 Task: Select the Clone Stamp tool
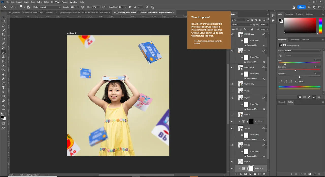(x=3, y=57)
